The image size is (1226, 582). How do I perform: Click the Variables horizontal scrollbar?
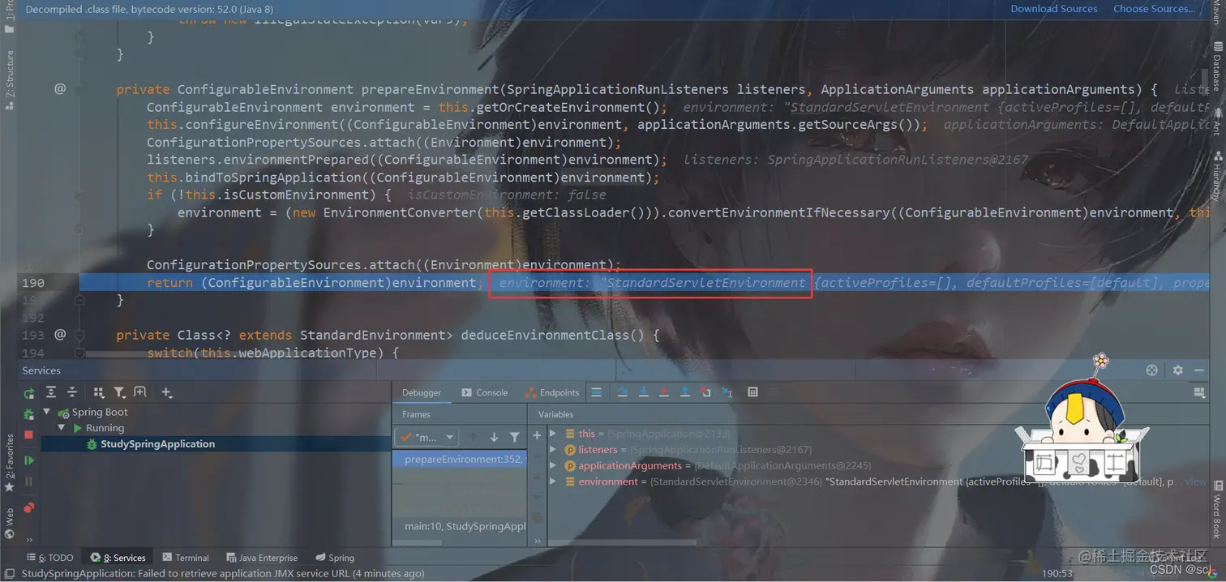[x=623, y=542]
